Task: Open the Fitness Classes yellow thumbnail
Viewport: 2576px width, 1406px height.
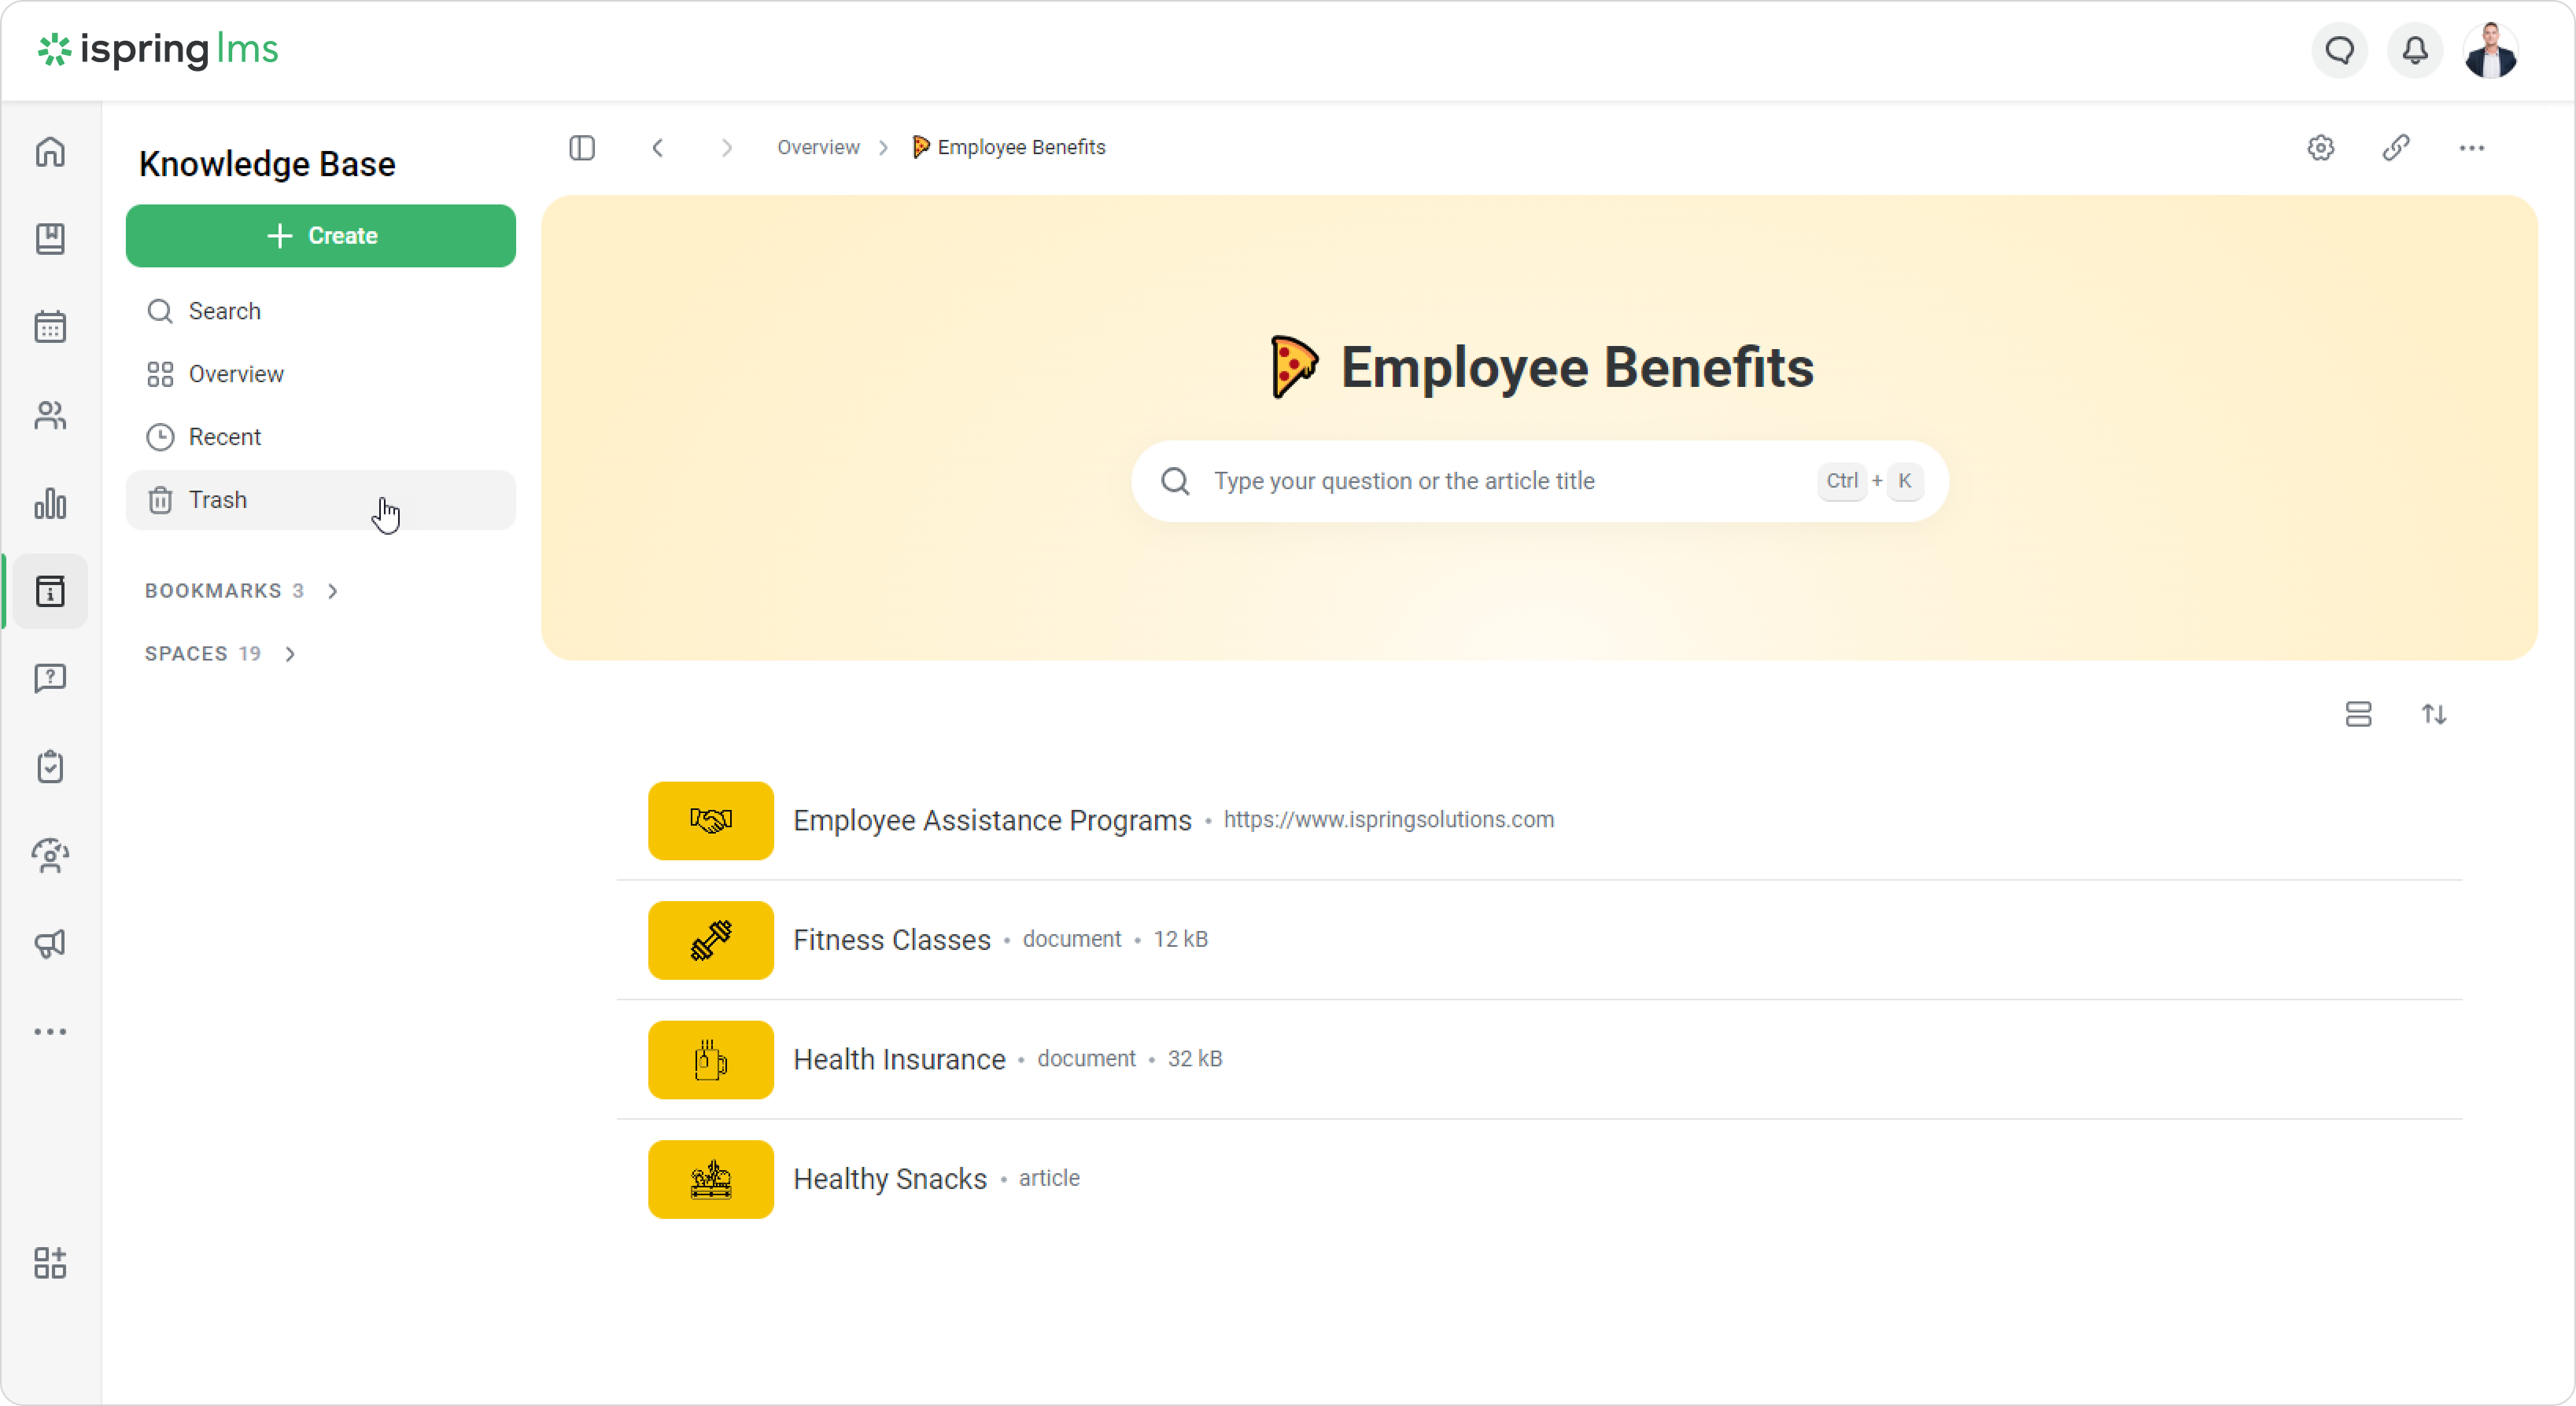Action: click(710, 940)
